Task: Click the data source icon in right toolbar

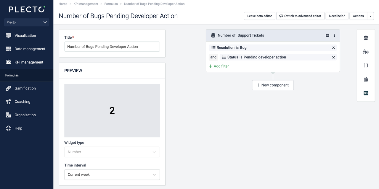Action: coord(366,38)
